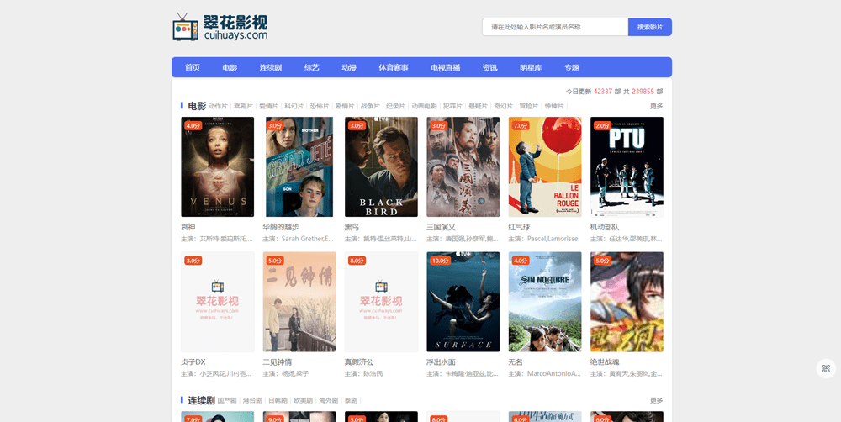Open the Sin Nombre poster
This screenshot has height=422, width=841.
pyautogui.click(x=545, y=302)
